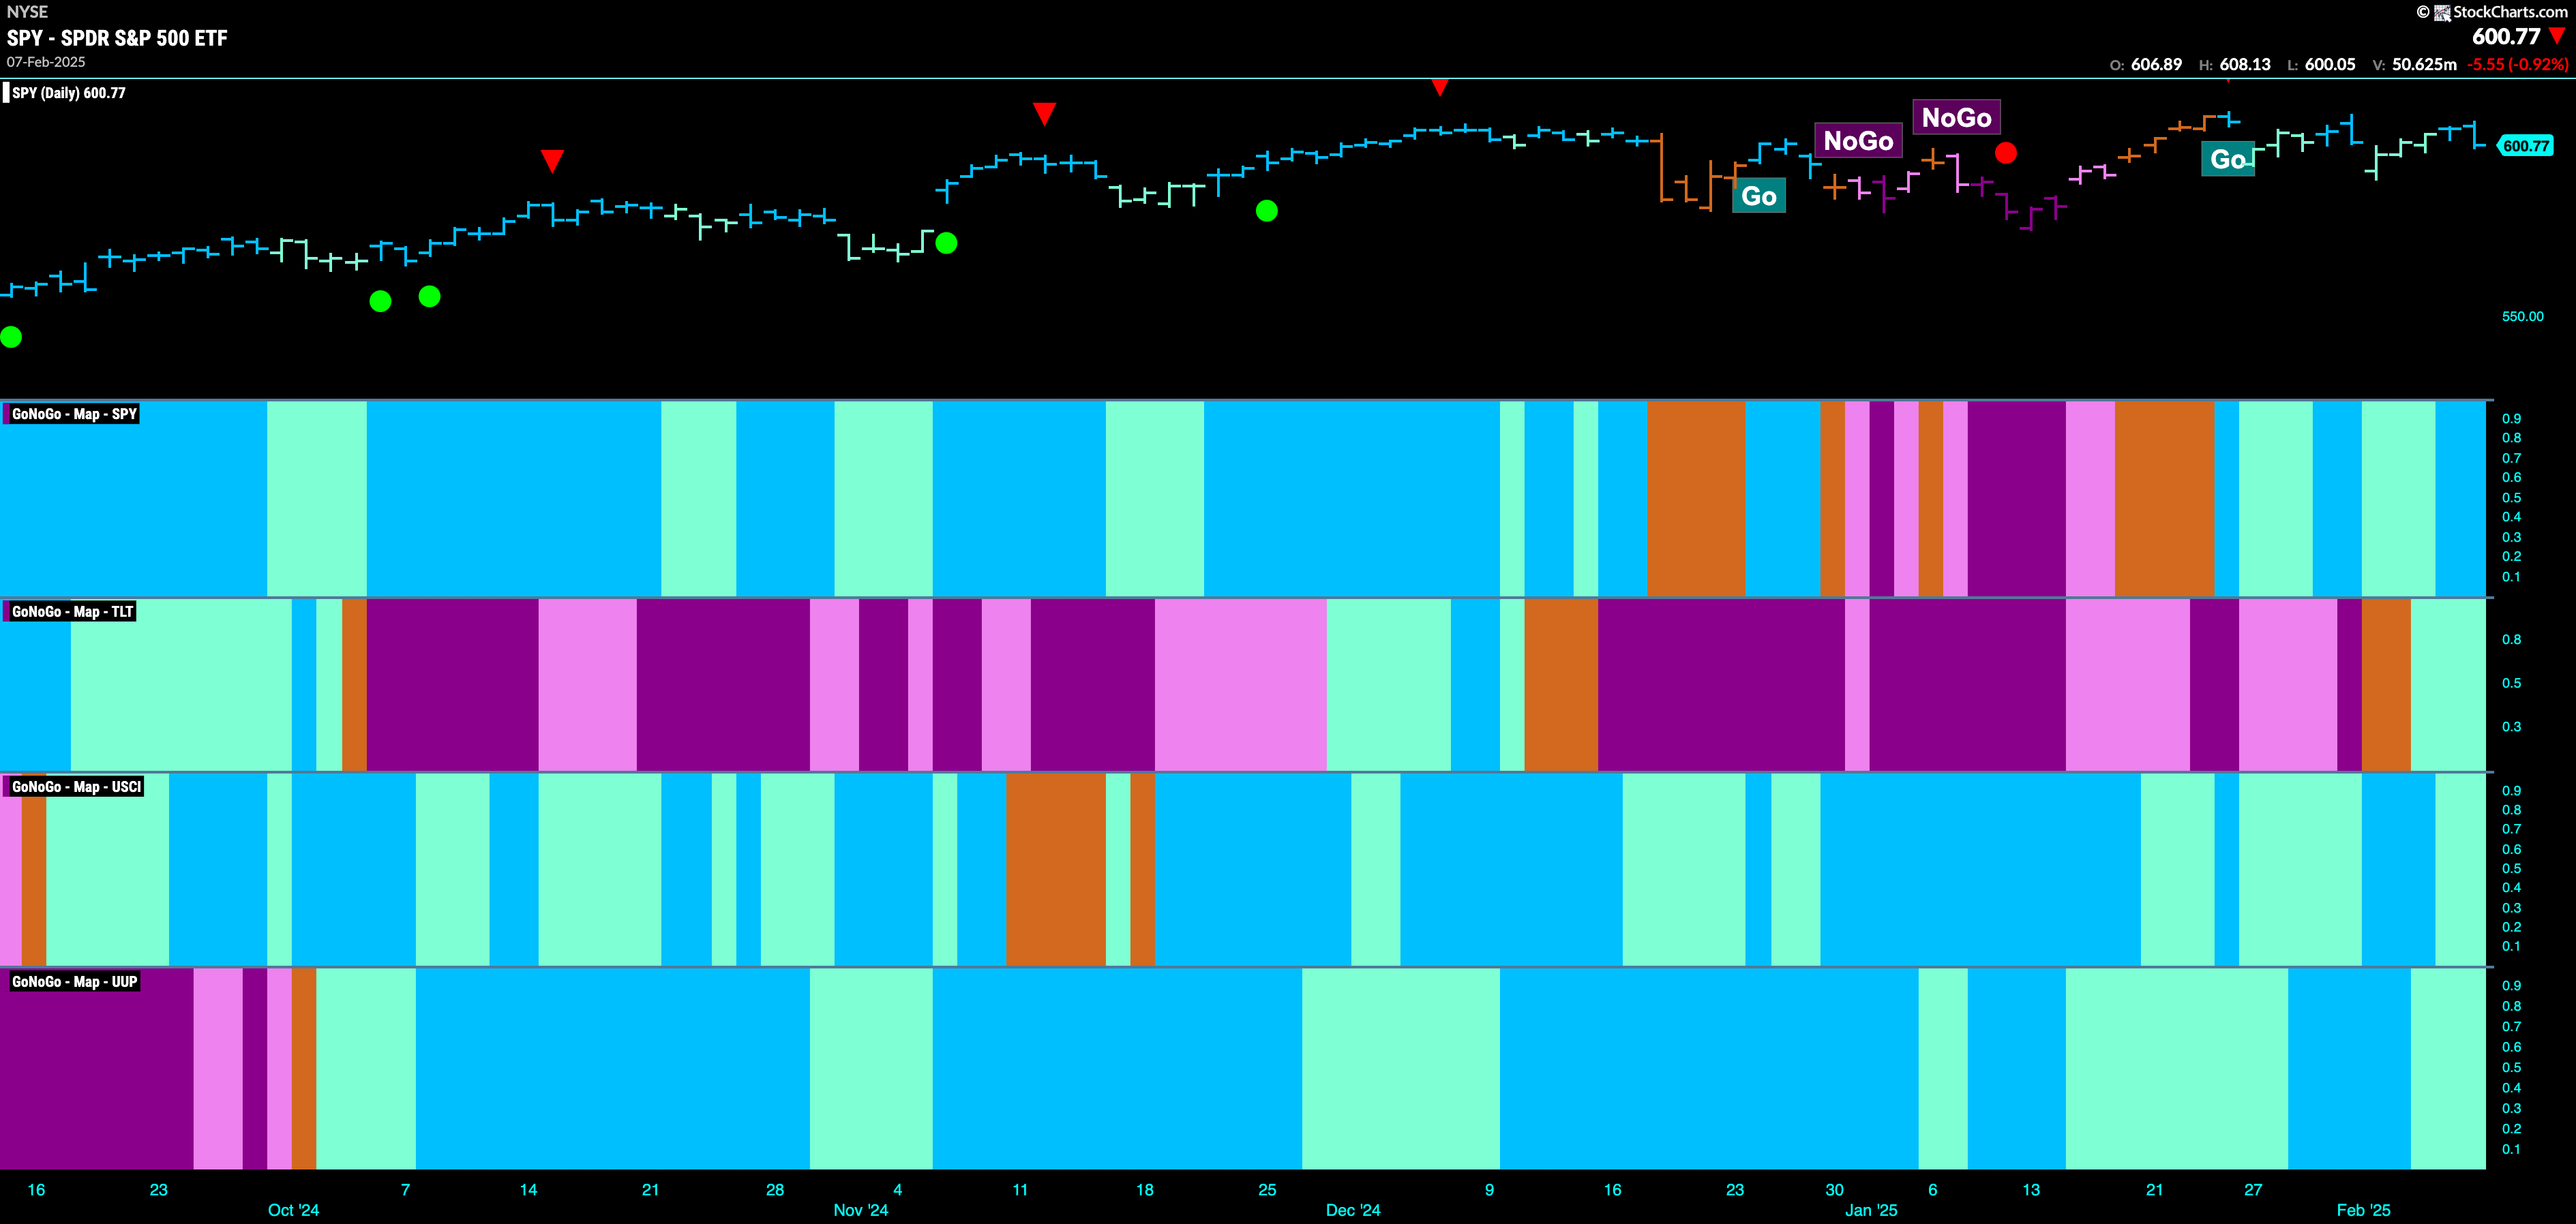Click the 'GoNoGo - Map - TLT' panel label

[72, 611]
